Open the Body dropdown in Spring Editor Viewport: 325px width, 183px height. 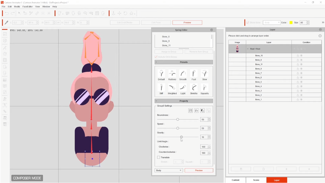(x=169, y=170)
